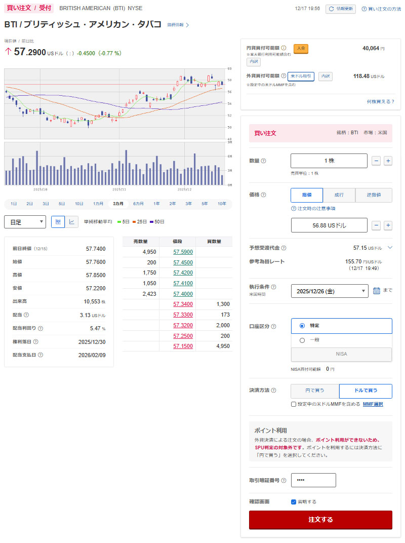Select the 特定 account radio button

[302, 326]
